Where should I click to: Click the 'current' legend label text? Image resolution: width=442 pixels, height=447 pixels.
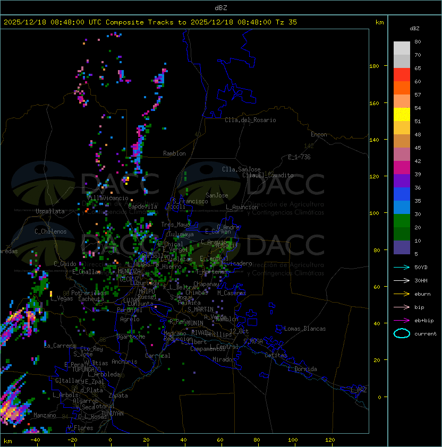click(426, 333)
